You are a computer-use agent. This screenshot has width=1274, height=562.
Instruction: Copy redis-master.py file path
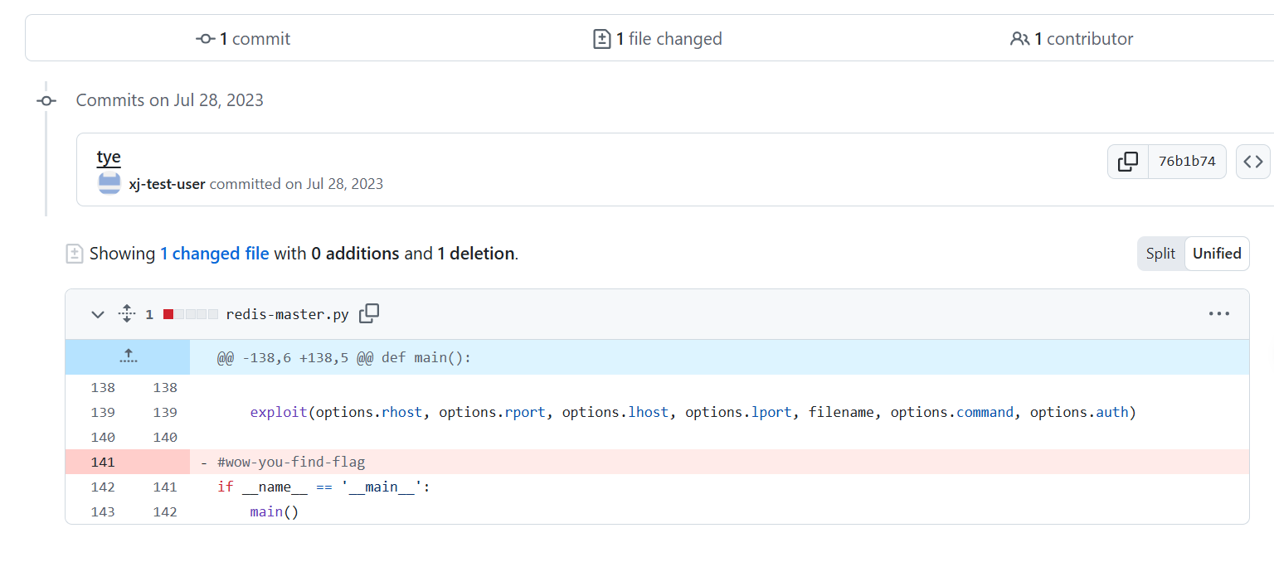pos(369,314)
